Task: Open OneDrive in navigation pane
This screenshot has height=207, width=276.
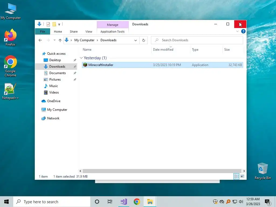Action: click(54, 101)
